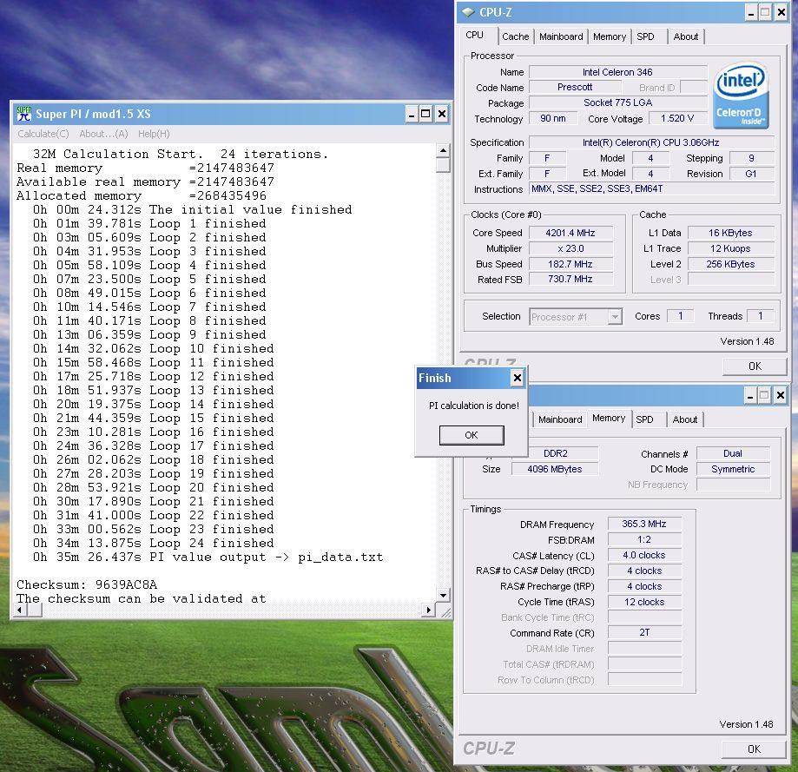Minimize the Super PI window
The width and height of the screenshot is (798, 772).
tap(412, 114)
